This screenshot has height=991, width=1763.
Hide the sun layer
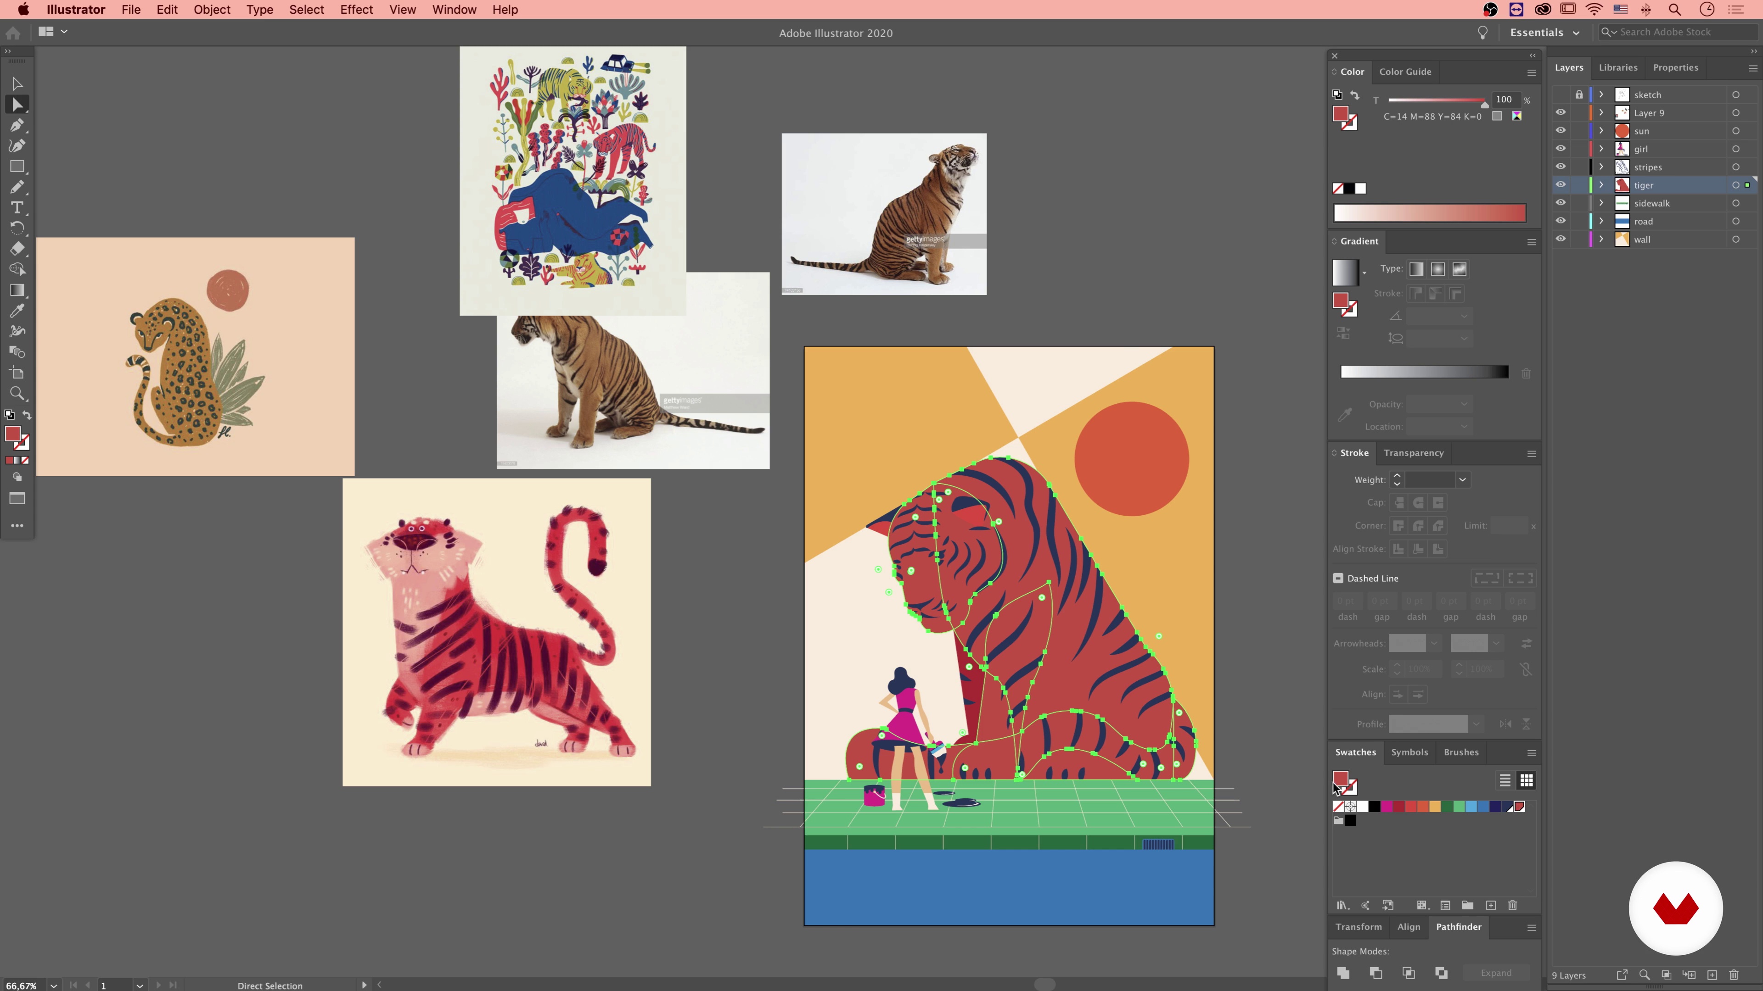click(x=1561, y=131)
